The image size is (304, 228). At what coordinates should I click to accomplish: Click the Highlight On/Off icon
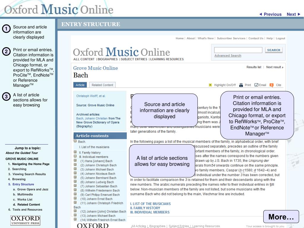[210, 85]
